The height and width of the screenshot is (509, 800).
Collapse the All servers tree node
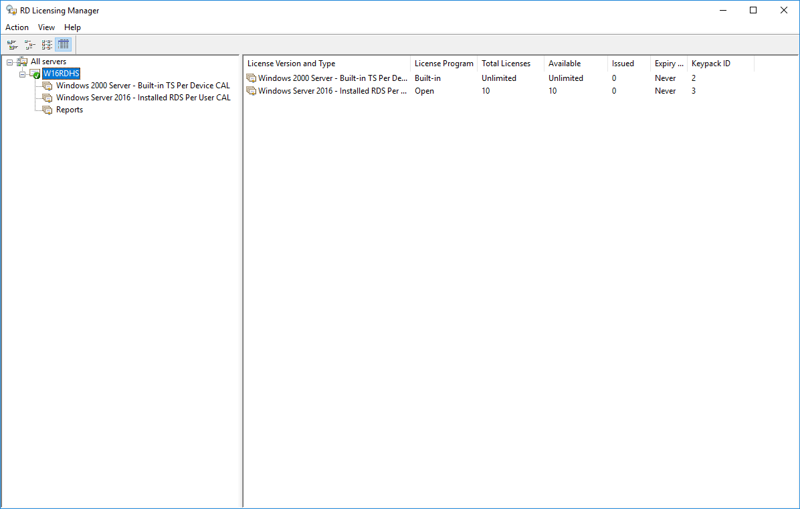click(9, 62)
